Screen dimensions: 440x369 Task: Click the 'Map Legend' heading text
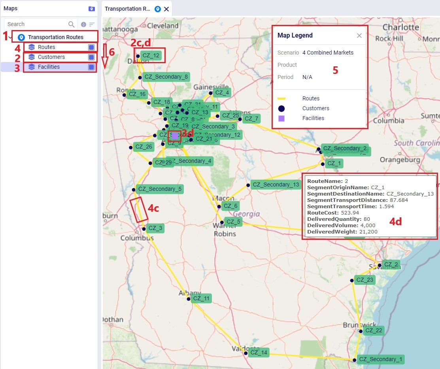coord(295,35)
